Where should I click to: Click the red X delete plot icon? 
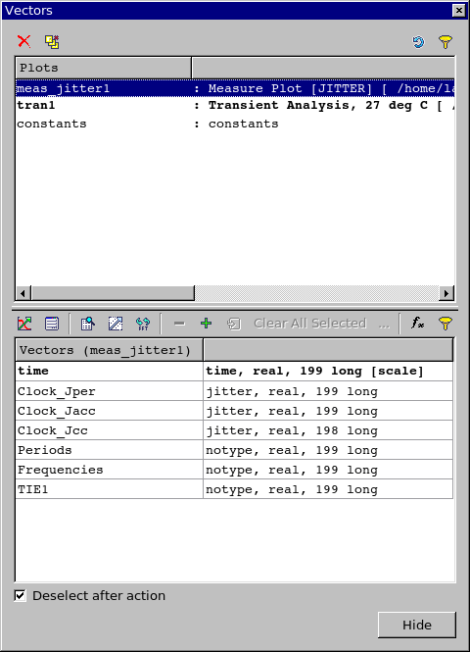coord(24,41)
